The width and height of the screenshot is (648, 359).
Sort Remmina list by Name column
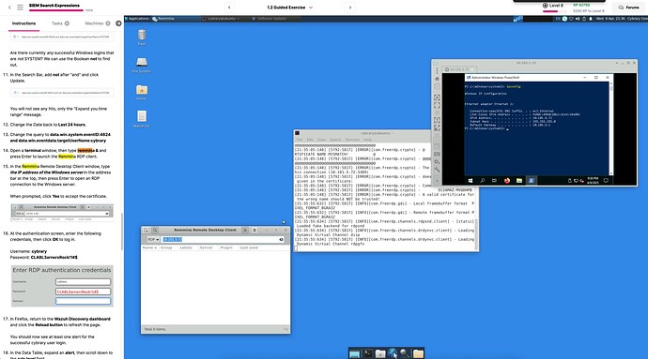(149, 247)
